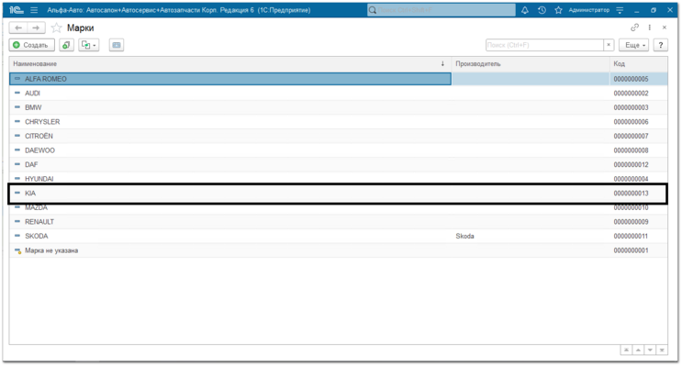Screen dimensions: 682x366
Task: Select the SKODA row
Action: 339,236
